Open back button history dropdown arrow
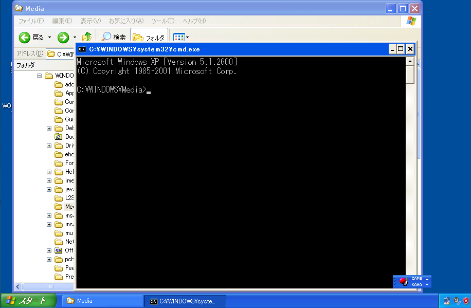 (x=49, y=38)
